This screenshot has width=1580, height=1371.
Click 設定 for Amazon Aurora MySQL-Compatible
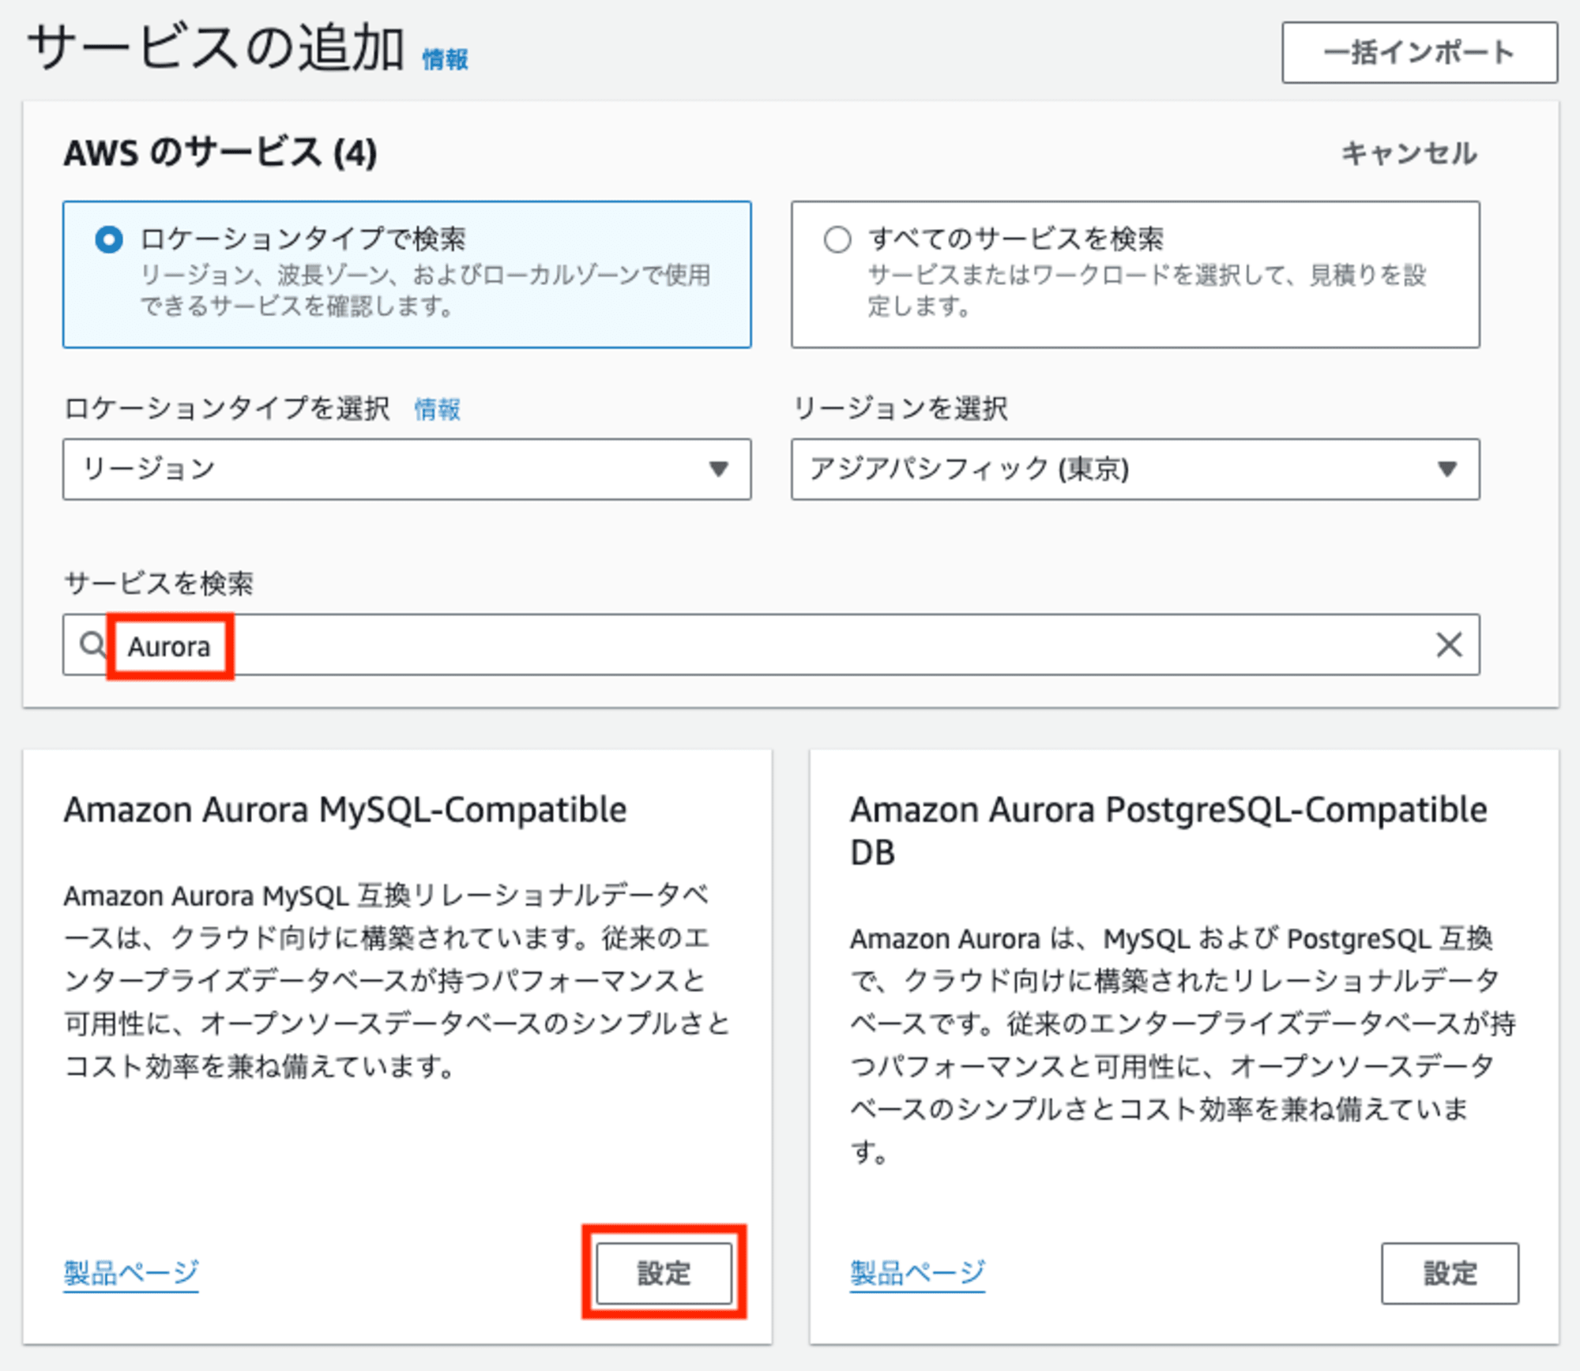(x=664, y=1273)
